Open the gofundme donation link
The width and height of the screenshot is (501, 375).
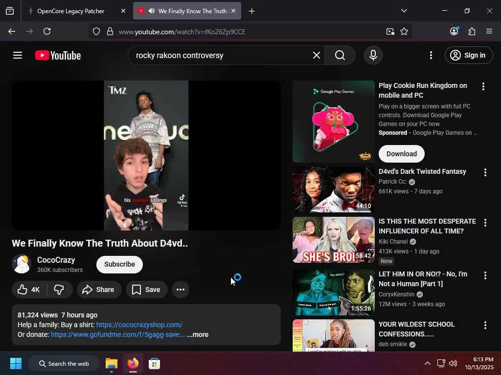pyautogui.click(x=117, y=334)
